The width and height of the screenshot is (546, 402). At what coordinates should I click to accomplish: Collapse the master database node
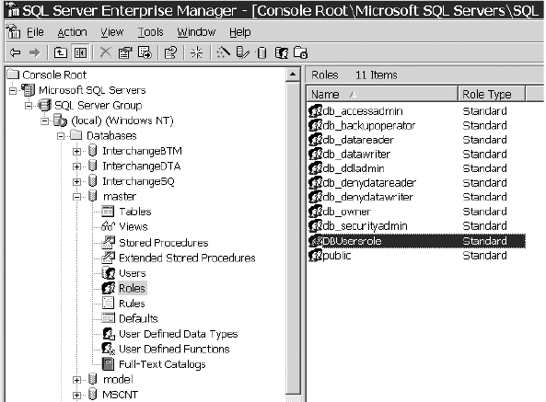(x=76, y=197)
